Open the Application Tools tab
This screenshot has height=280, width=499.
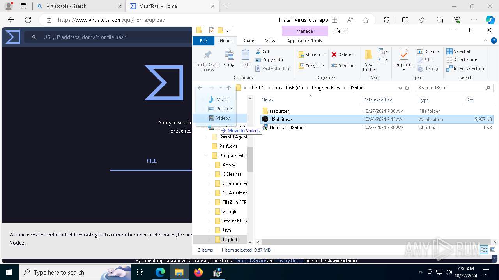[x=304, y=41]
